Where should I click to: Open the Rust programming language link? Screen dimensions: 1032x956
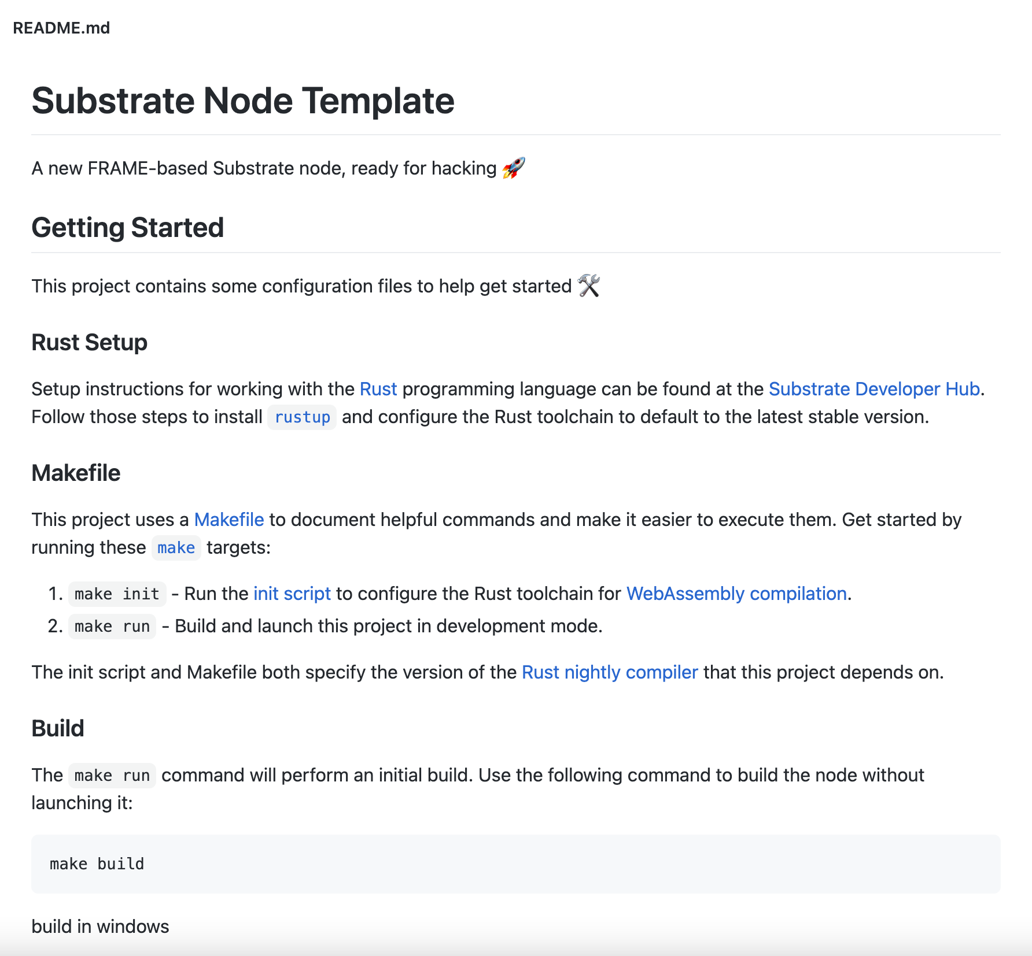(x=378, y=389)
